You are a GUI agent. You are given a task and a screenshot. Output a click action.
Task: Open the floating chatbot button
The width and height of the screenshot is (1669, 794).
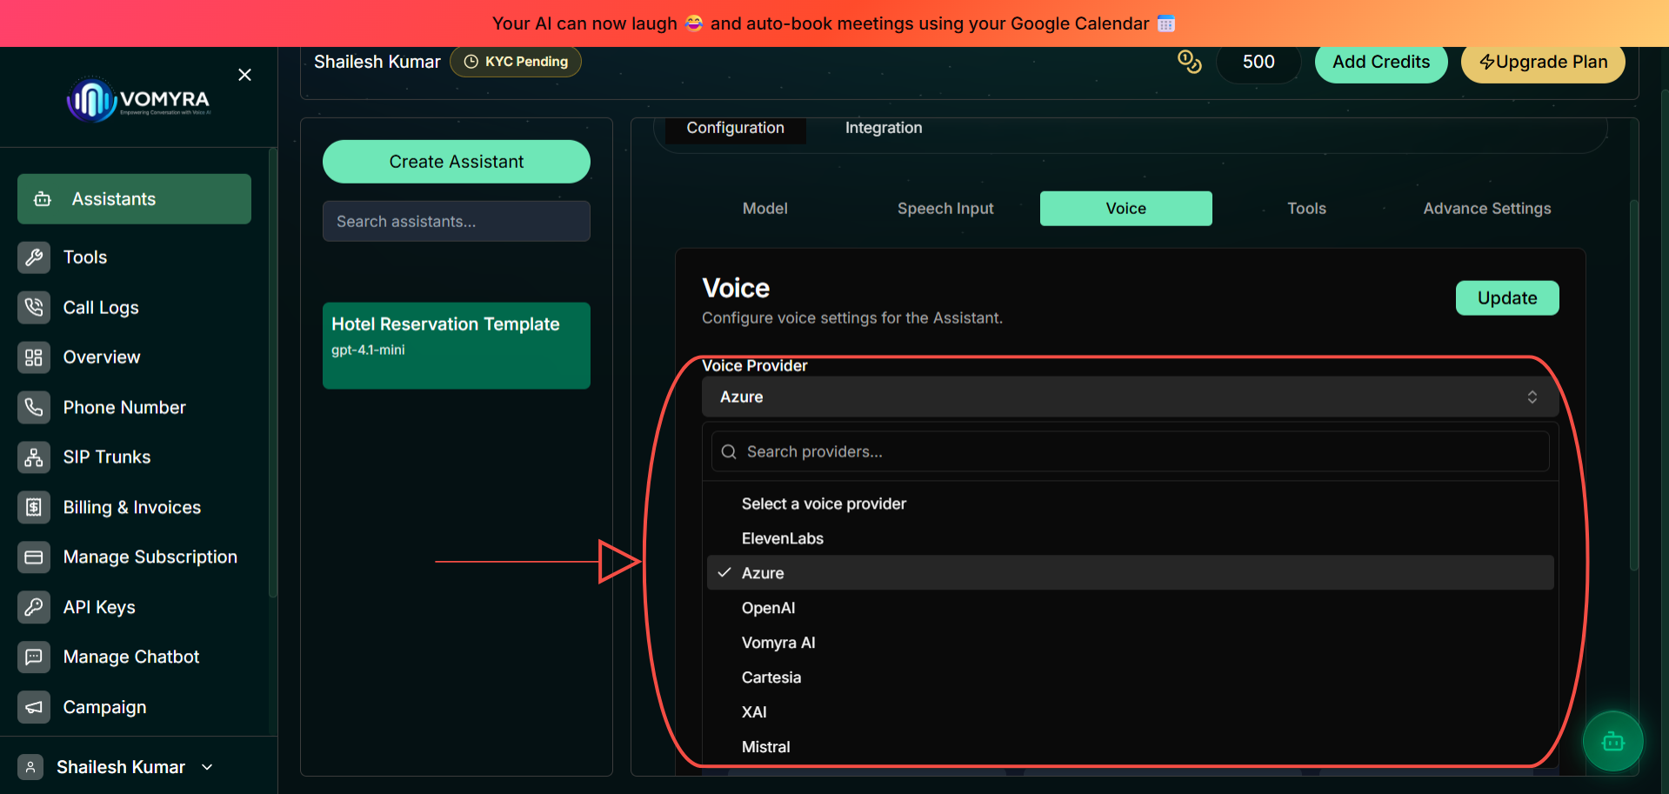pos(1612,742)
